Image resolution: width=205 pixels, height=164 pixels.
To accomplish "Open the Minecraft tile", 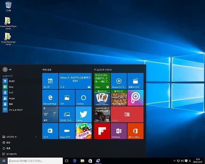I will (119, 98).
